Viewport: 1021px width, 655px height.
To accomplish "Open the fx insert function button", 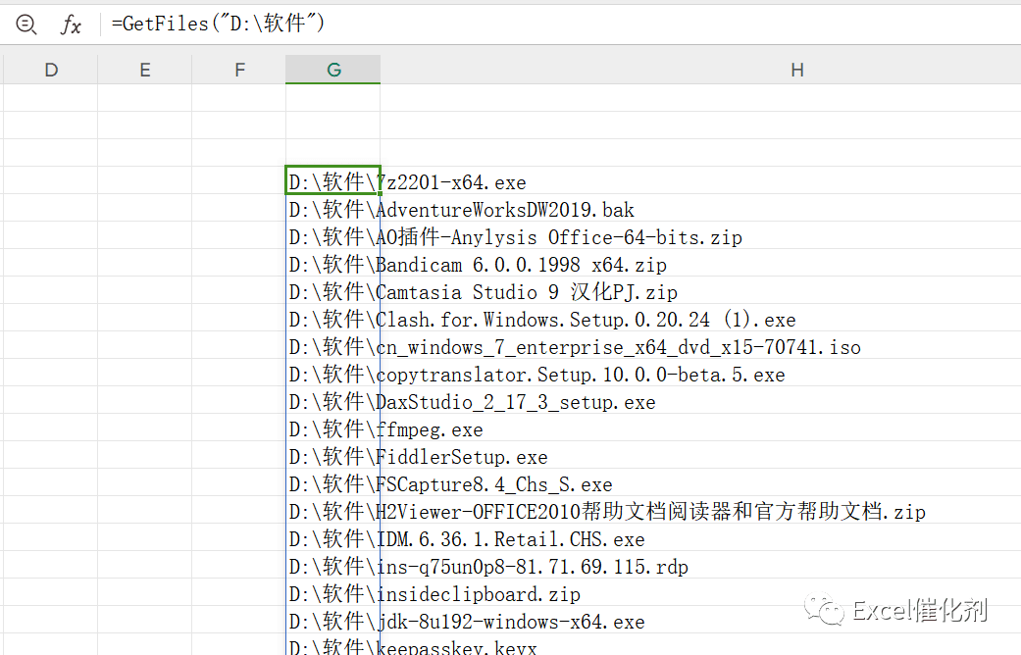I will pos(71,25).
